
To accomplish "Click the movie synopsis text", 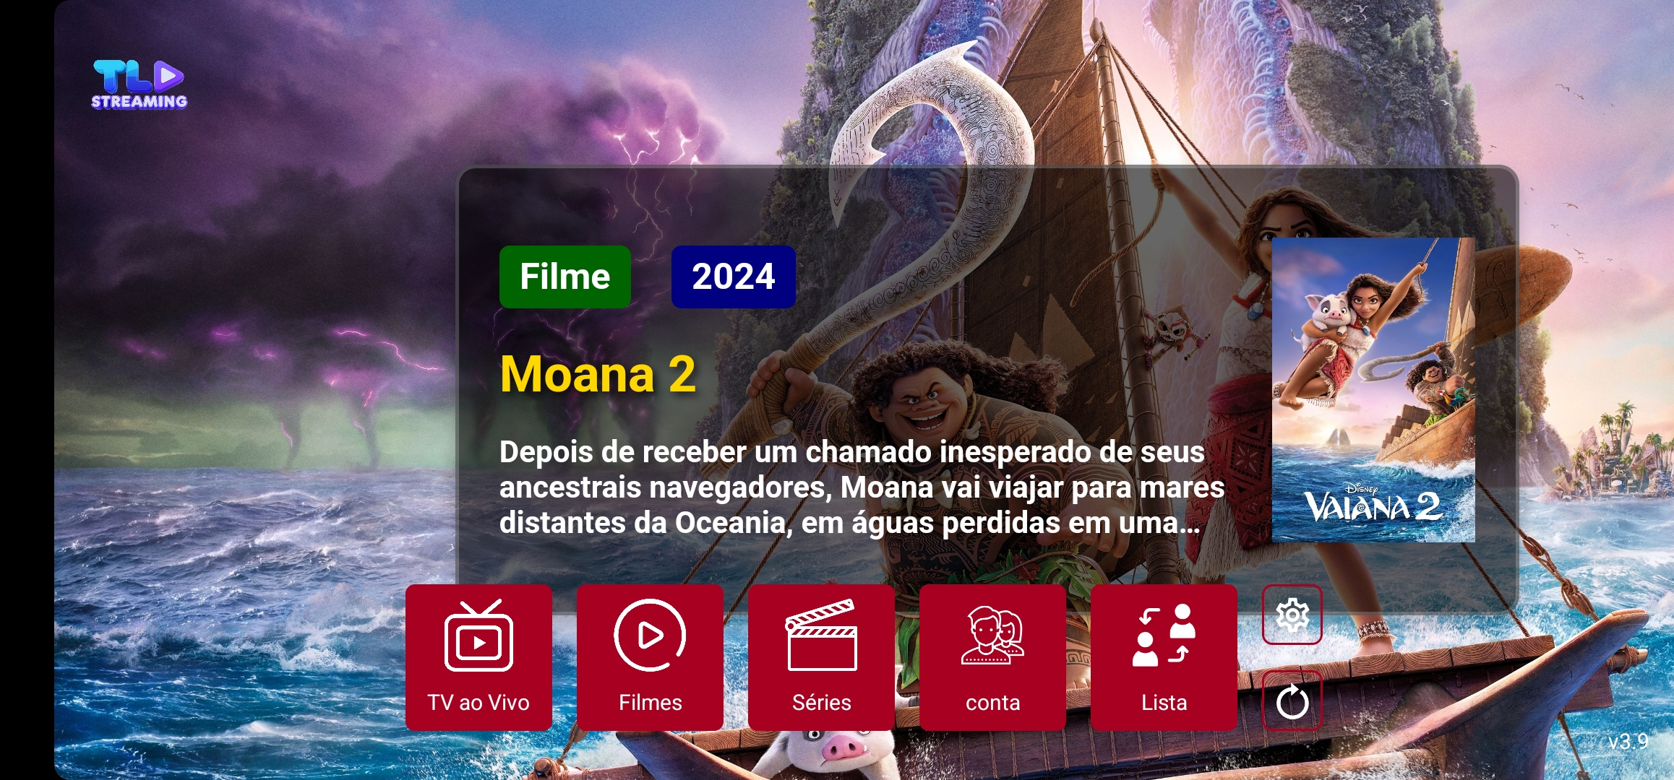I will [x=862, y=487].
